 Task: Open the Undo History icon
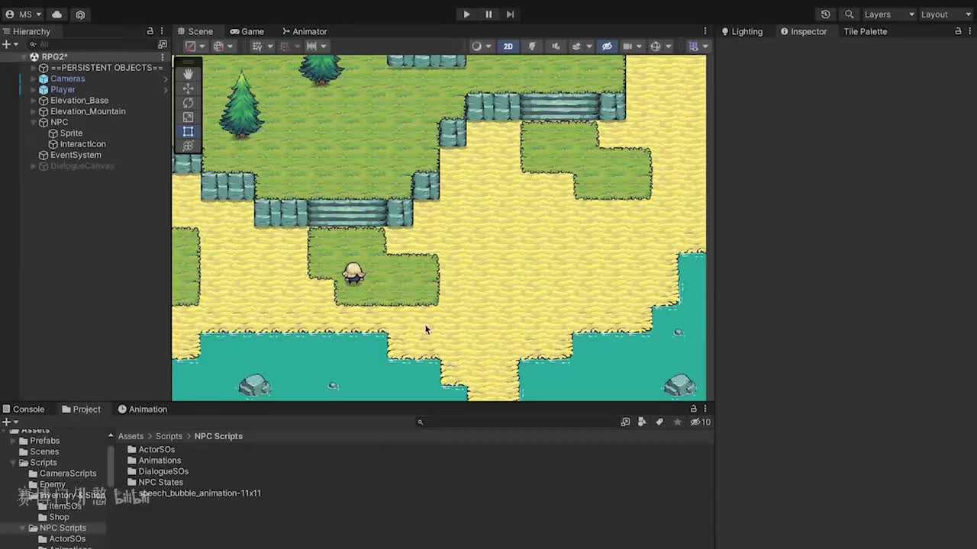825,14
